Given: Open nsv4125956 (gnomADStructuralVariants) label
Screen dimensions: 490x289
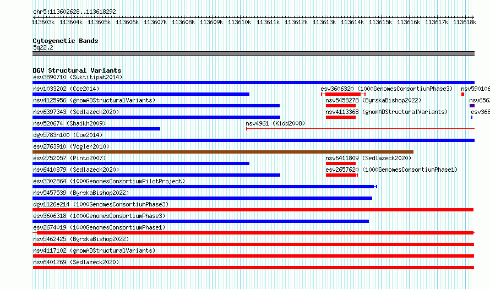Looking at the screenshot, I should 94,100.
